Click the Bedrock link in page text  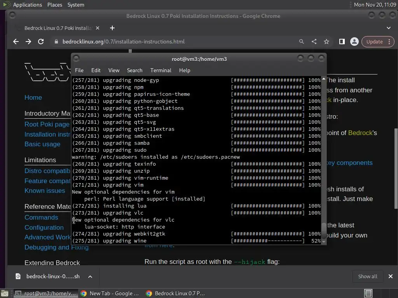[360, 133]
